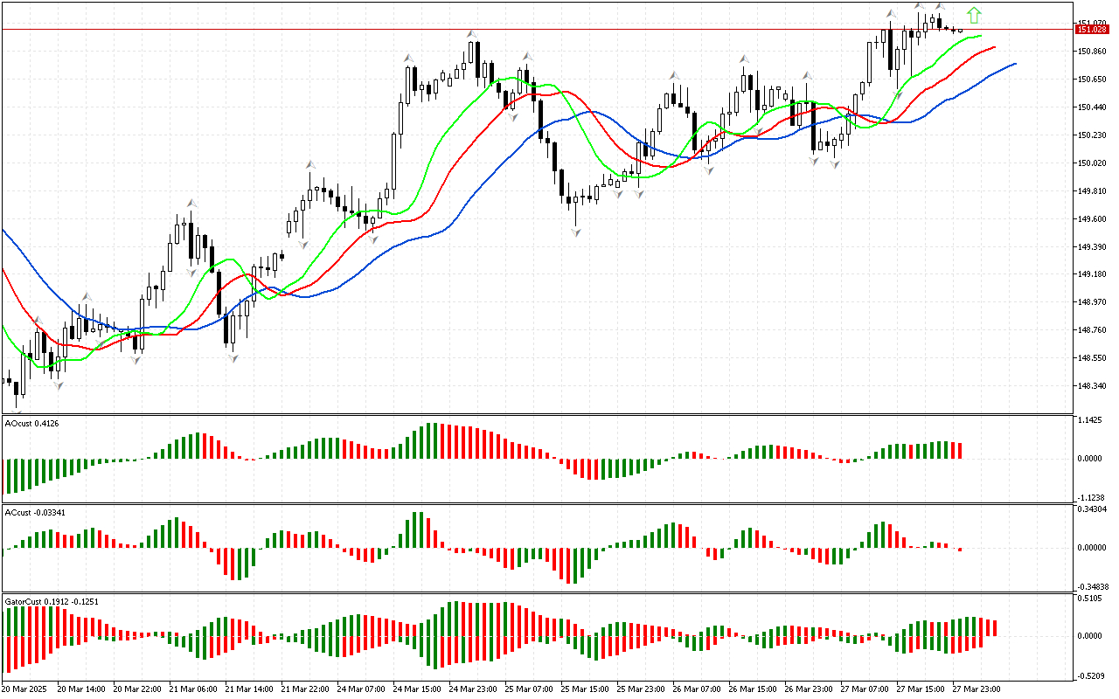Screen dimensions: 1119x699
Task: Select the 148.550 price level label
Action: [1093, 358]
